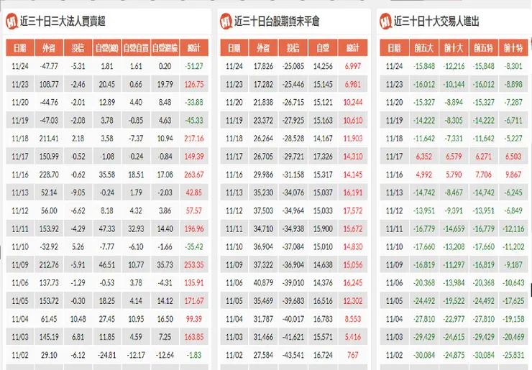Select -24,875 on the 11/02 traders row
This screenshot has height=370, width=532.
click(x=454, y=355)
